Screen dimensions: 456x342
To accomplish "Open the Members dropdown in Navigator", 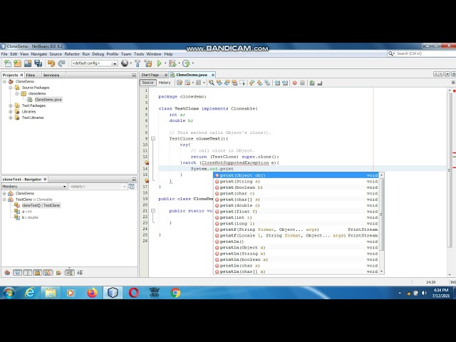I will [34, 187].
